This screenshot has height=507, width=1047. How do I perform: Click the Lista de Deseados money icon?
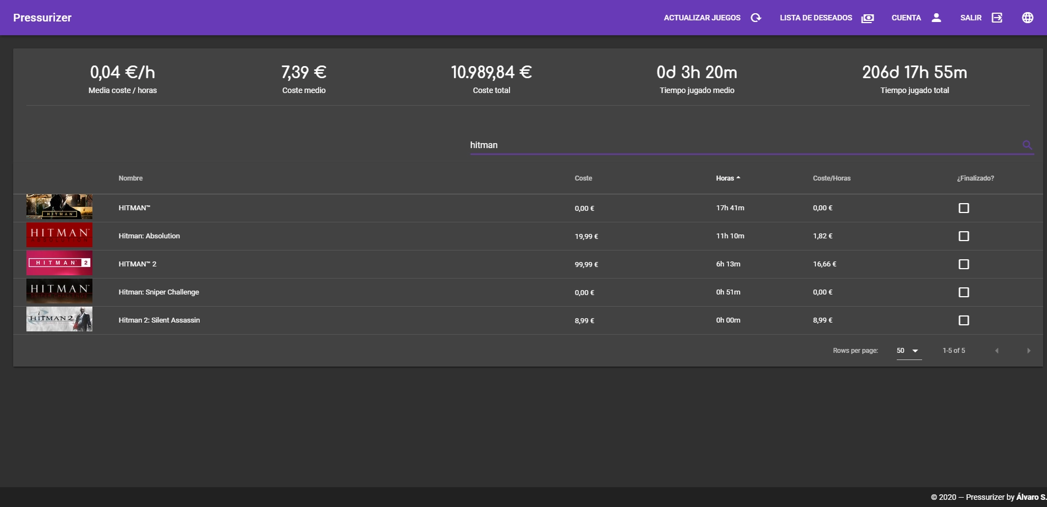(868, 18)
